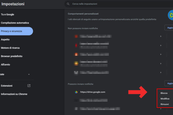Select Blocca from the context menu
Screen dimensions: 173x115
coord(164,93)
